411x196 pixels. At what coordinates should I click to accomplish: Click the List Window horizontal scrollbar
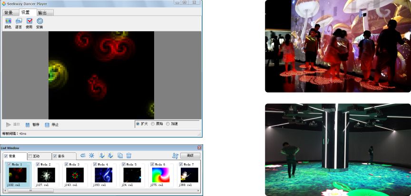click(95, 191)
